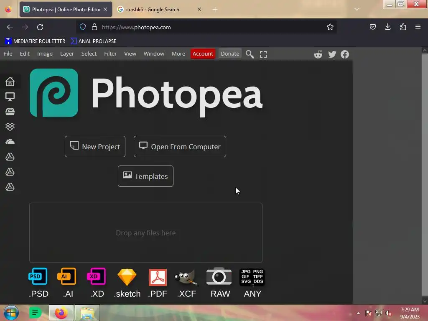Open Photopea Facebook icon

point(345,54)
